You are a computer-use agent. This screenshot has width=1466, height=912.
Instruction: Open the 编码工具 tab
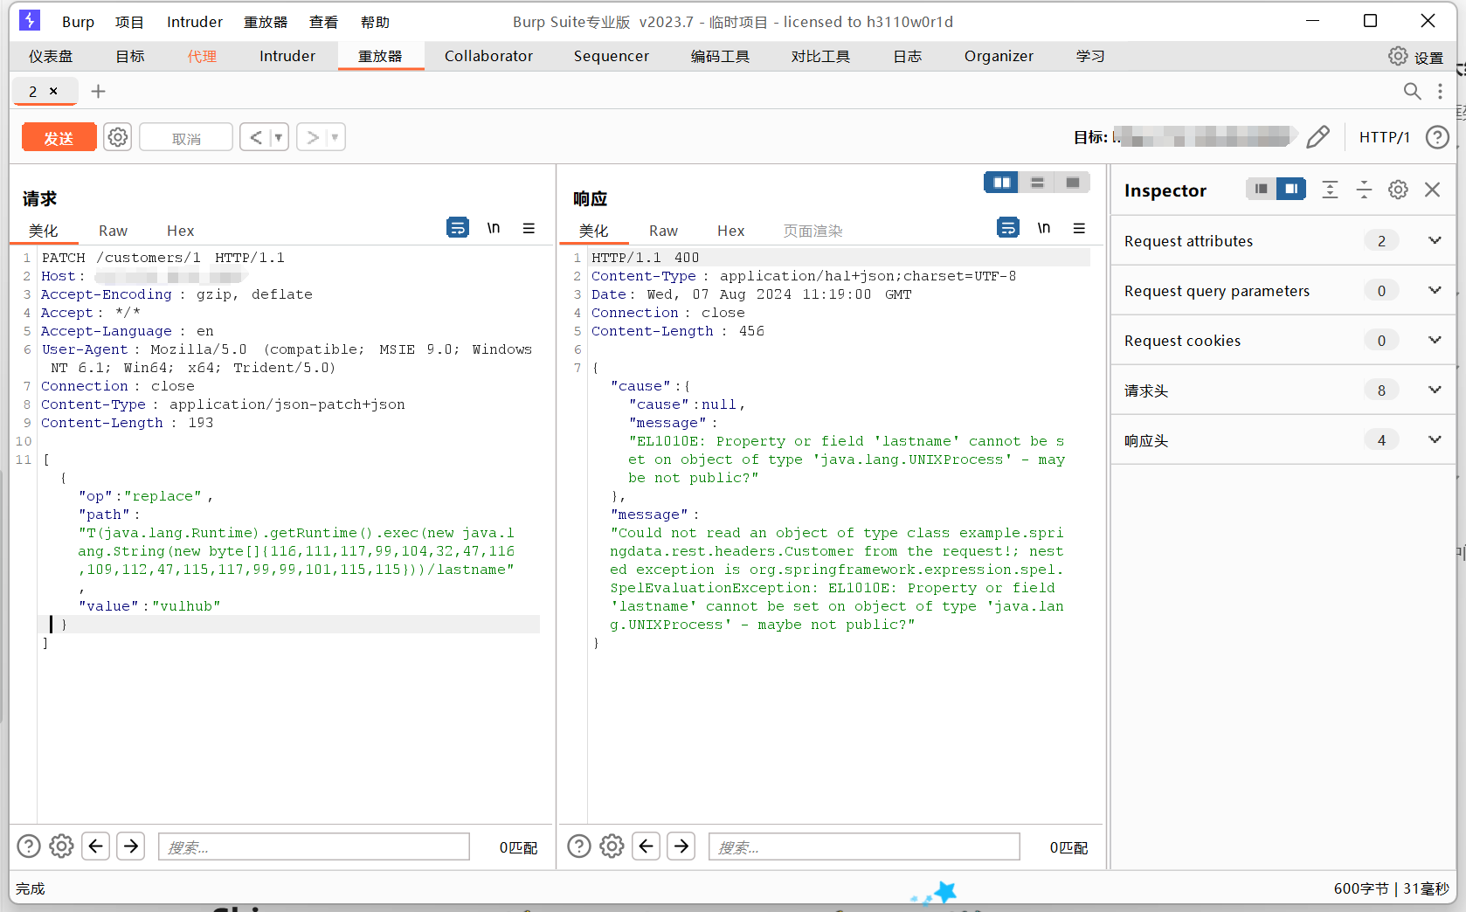tap(720, 56)
